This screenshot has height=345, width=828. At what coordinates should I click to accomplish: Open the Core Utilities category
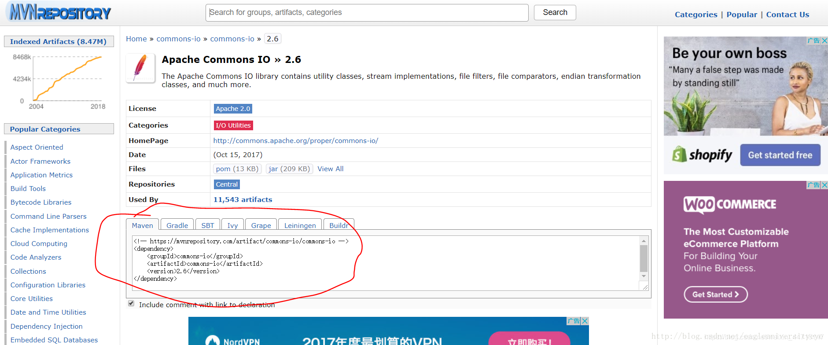[32, 299]
